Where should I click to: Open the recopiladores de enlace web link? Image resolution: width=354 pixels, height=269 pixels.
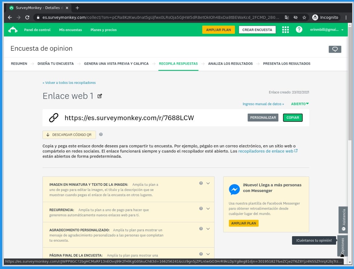[268, 151]
